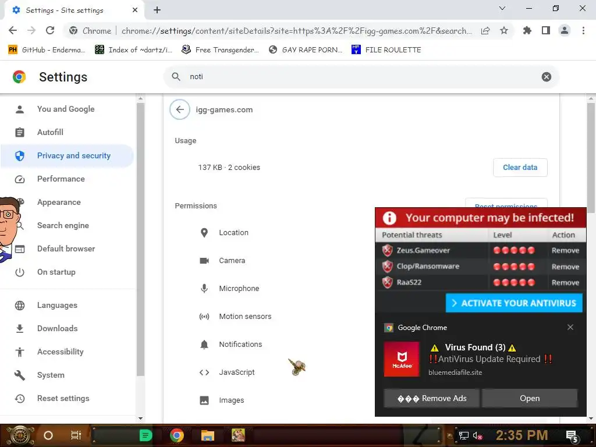Viewport: 596px width, 447px height.
Task: Open Task View on the taskbar
Action: [x=76, y=435]
